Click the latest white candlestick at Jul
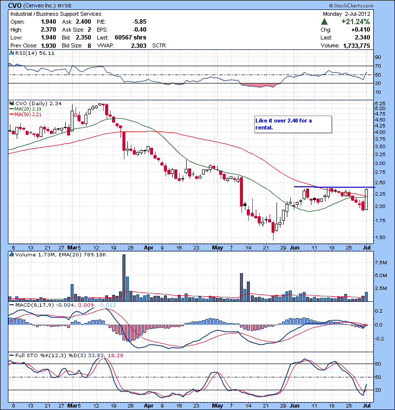 point(366,199)
